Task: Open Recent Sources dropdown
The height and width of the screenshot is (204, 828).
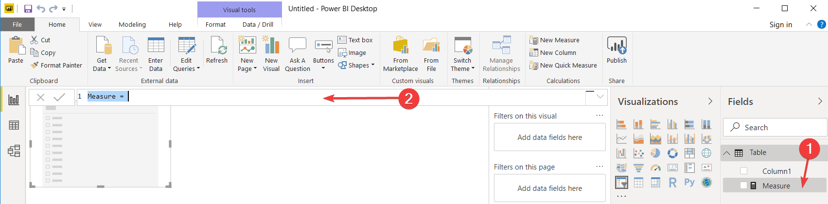Action: (129, 54)
